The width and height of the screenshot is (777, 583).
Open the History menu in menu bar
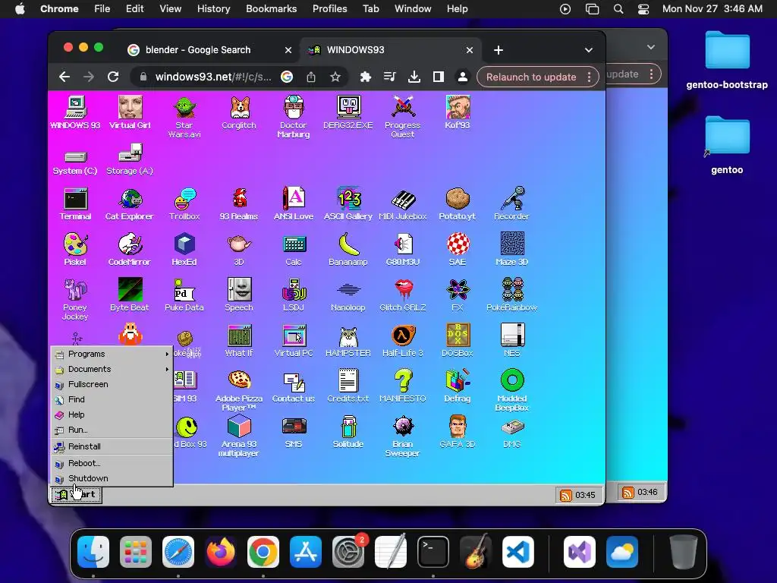[213, 9]
